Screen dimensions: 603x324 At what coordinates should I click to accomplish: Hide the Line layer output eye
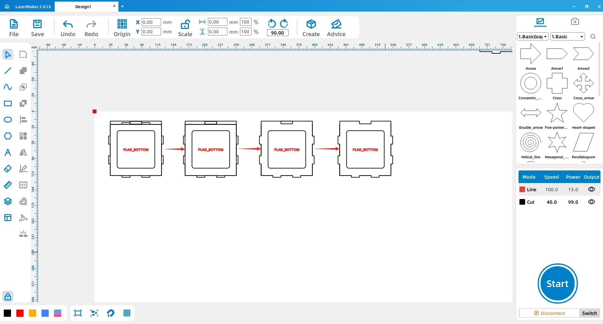point(591,189)
